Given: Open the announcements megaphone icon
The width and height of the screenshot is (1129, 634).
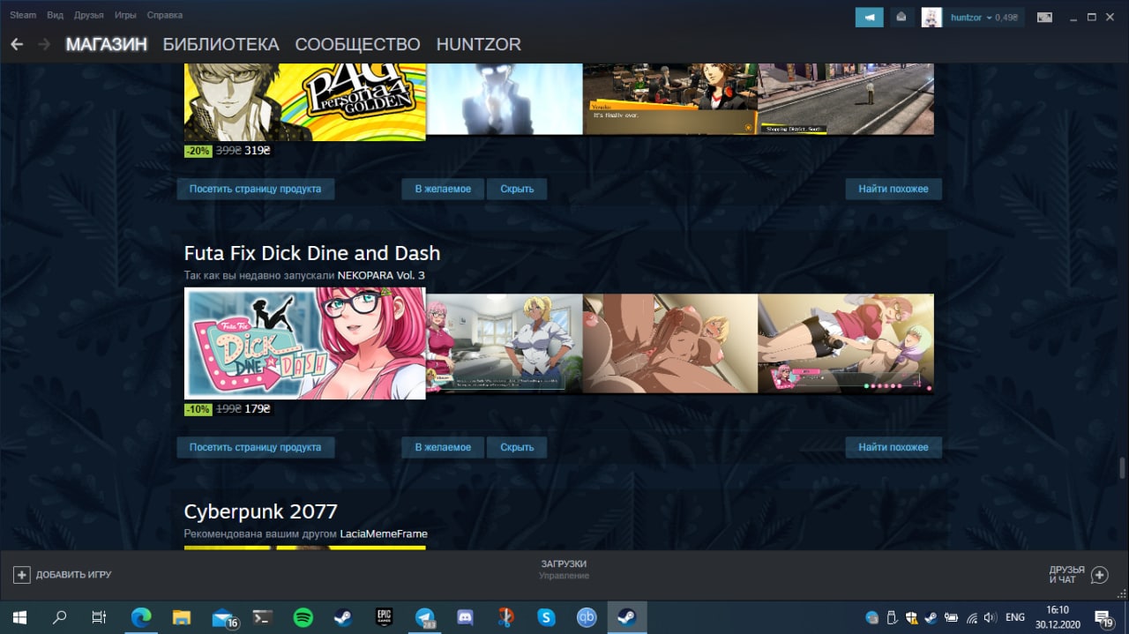Looking at the screenshot, I should point(870,17).
